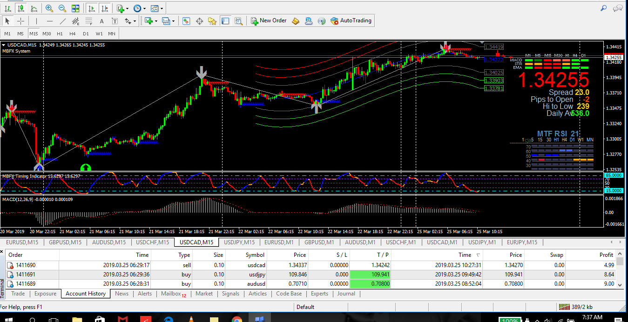Sort by the close Time column arrow
Image resolution: width=628 pixels, height=322 pixels.
479,255
